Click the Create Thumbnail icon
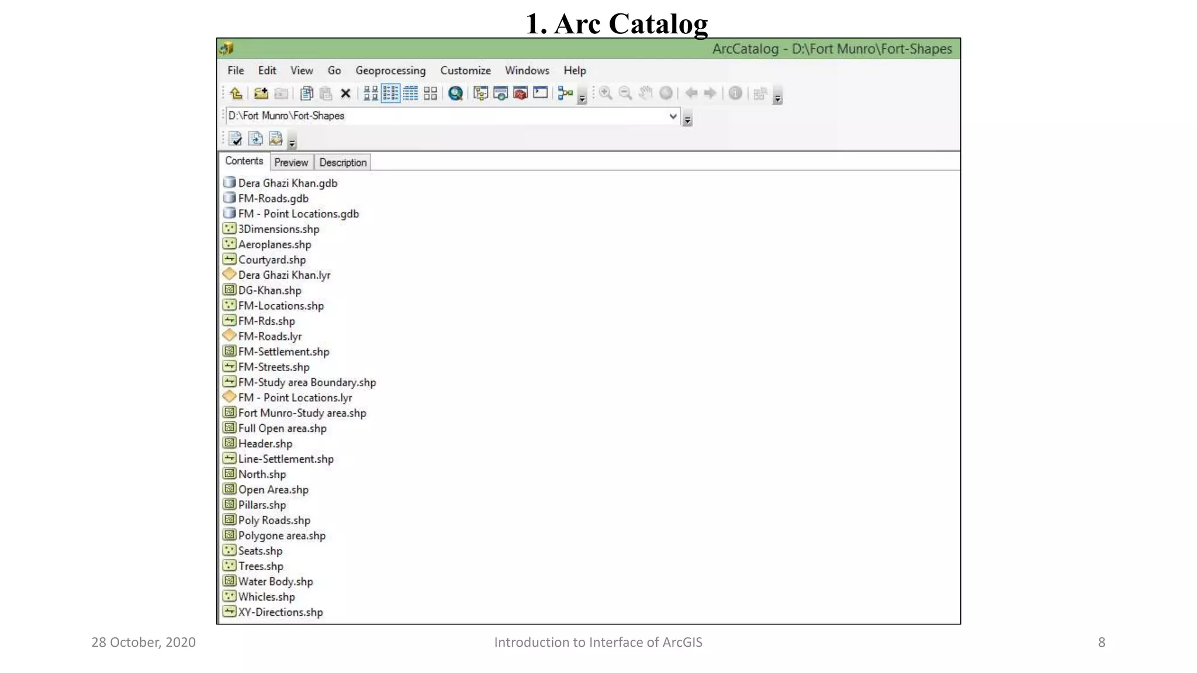1197x673 pixels. coord(760,93)
